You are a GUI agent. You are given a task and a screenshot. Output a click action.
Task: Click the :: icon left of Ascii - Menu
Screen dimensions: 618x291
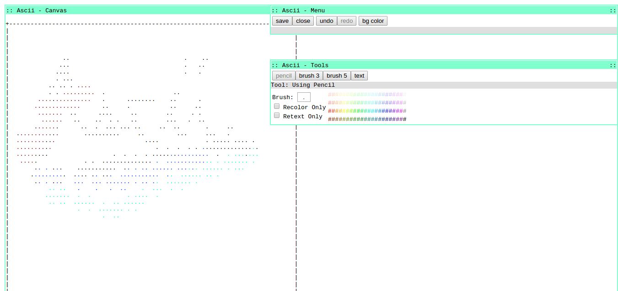(275, 10)
